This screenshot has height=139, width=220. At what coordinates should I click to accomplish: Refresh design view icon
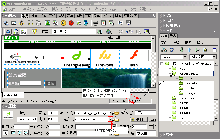[120, 32]
